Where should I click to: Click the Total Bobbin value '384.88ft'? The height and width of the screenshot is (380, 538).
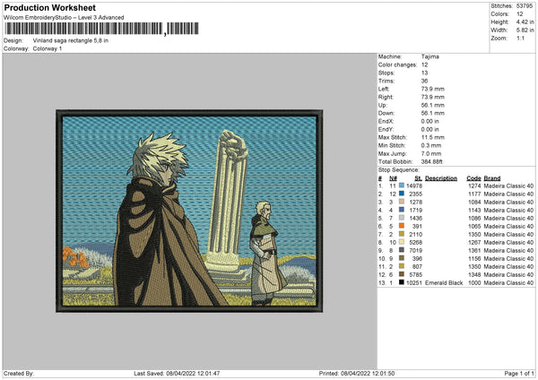pos(432,161)
